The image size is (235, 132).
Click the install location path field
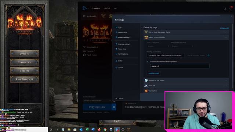click(165, 55)
